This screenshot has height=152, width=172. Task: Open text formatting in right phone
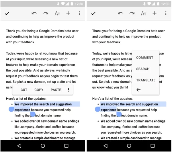point(143,13)
